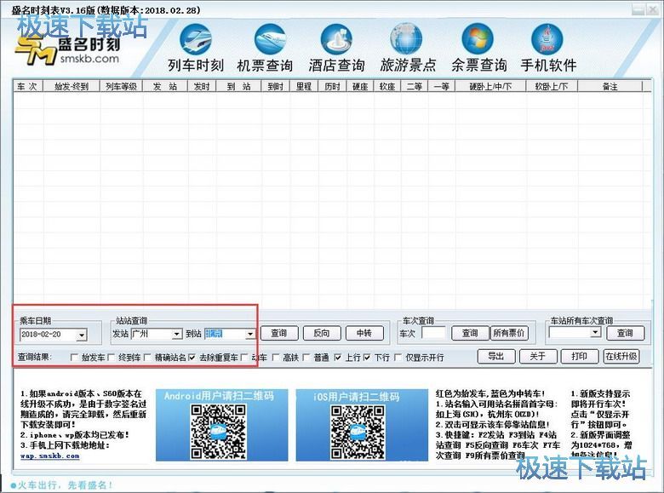
Task: Click the 发站 field showing 广州
Action: click(152, 334)
